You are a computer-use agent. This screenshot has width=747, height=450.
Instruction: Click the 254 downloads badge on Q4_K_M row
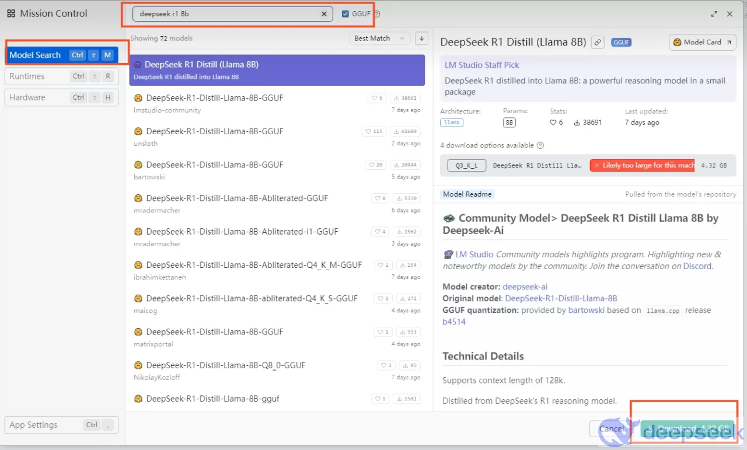coord(409,265)
